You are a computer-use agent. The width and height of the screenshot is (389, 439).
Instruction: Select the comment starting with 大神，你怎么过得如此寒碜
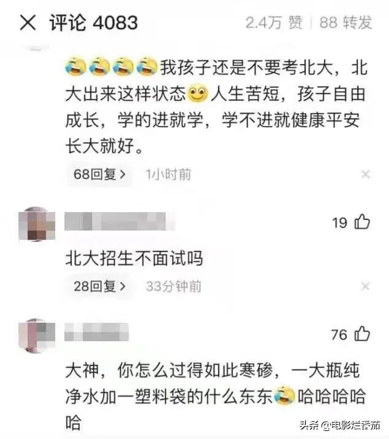tap(215, 396)
